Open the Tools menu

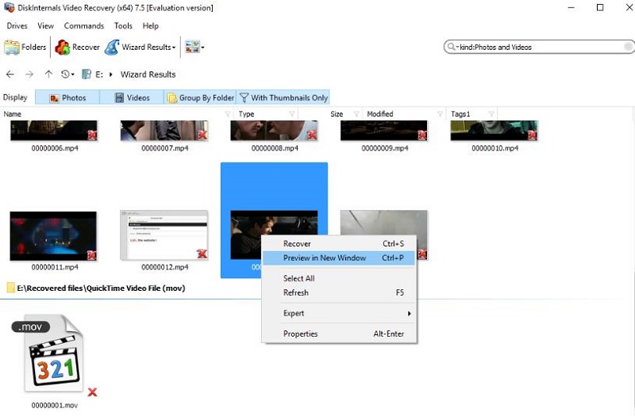123,26
